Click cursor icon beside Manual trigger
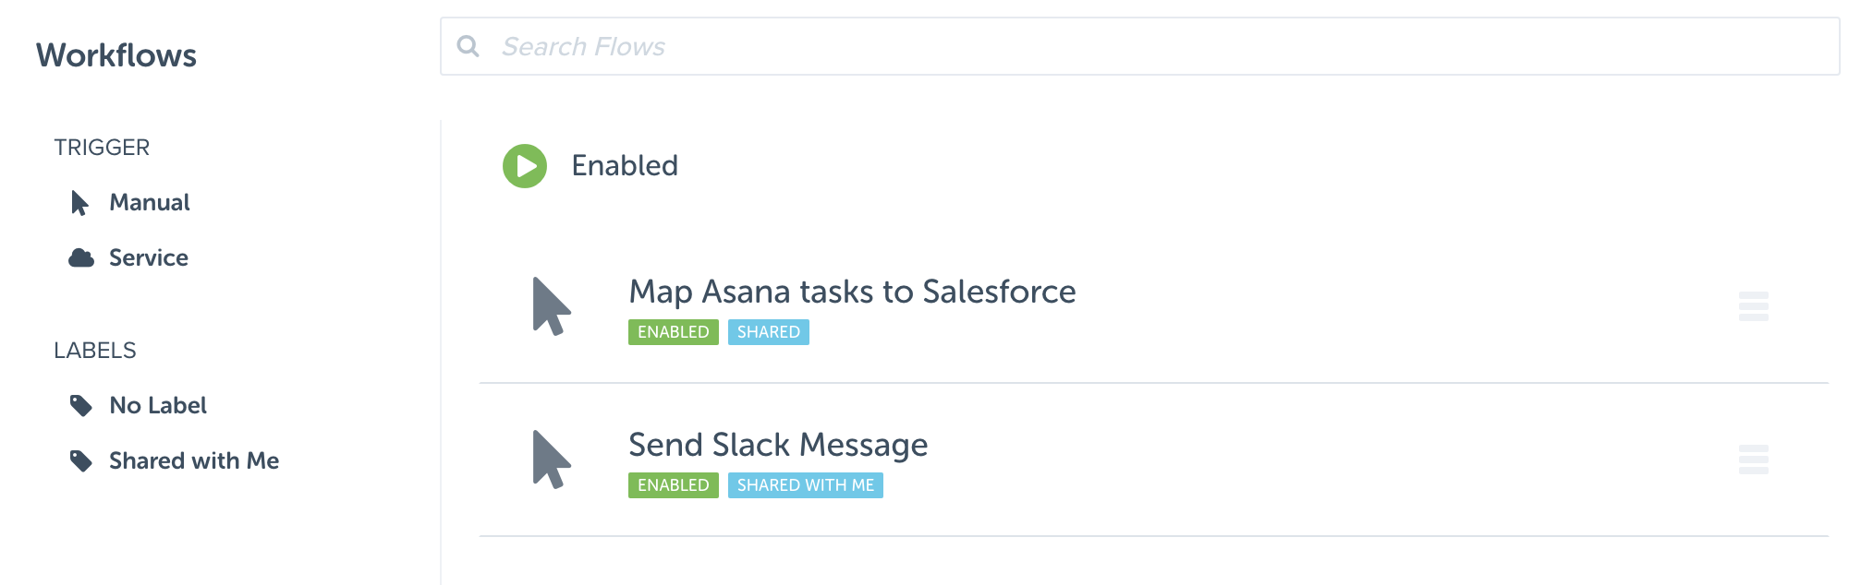The width and height of the screenshot is (1861, 585). point(80,203)
